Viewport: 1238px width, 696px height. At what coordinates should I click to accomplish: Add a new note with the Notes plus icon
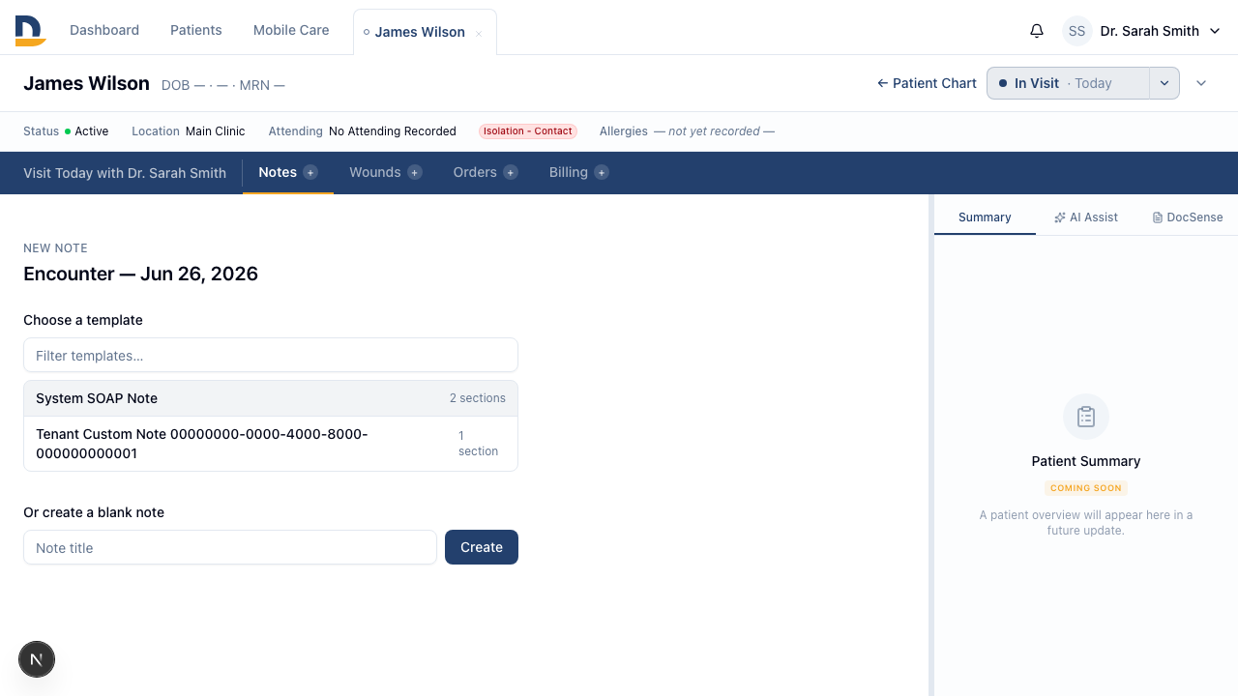(x=310, y=172)
